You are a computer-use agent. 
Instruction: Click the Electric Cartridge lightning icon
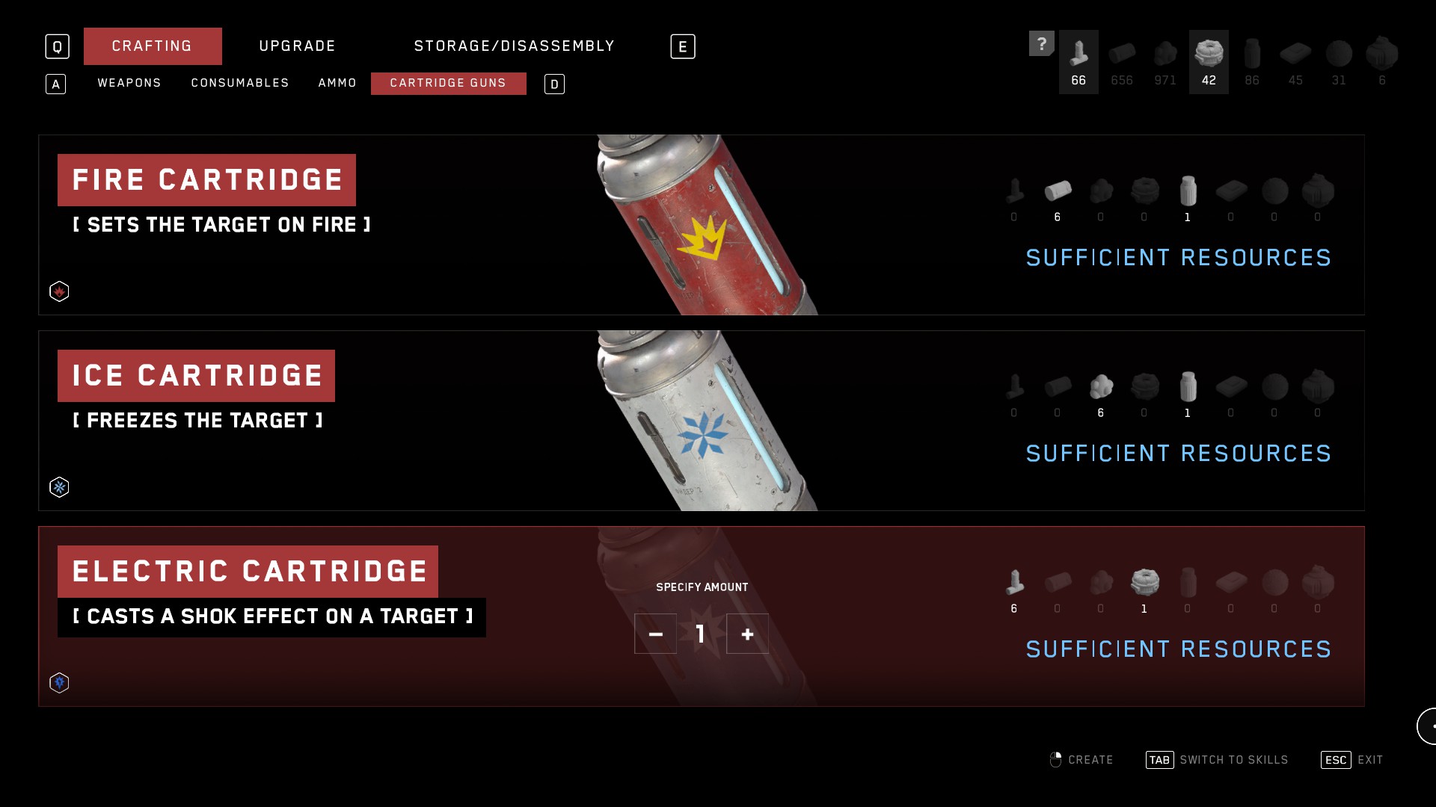tap(58, 682)
